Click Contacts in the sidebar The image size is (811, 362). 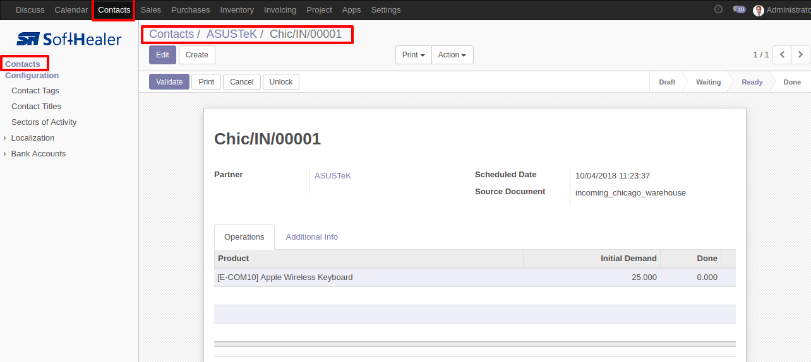pos(23,64)
